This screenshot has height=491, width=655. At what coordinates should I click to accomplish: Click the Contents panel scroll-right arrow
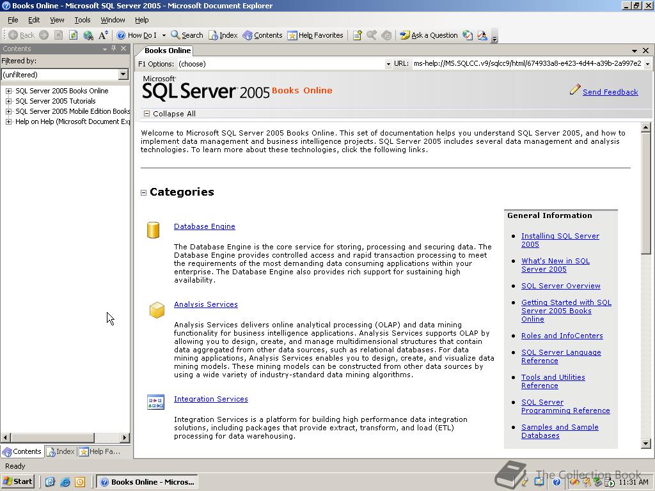[125, 437]
